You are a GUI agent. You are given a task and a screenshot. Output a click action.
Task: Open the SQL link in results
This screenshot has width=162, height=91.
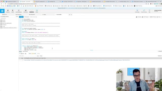click(x=26, y=54)
